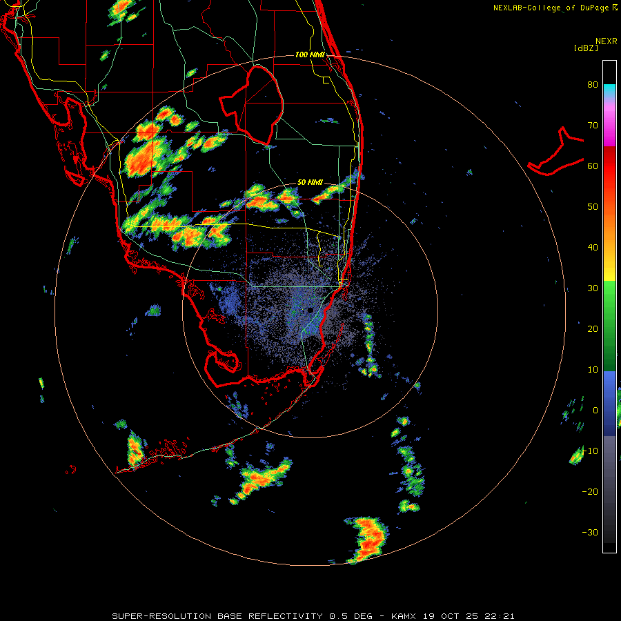Click the 60 value on the dBZ scale
Image resolution: width=621 pixels, height=621 pixels.
[593, 166]
